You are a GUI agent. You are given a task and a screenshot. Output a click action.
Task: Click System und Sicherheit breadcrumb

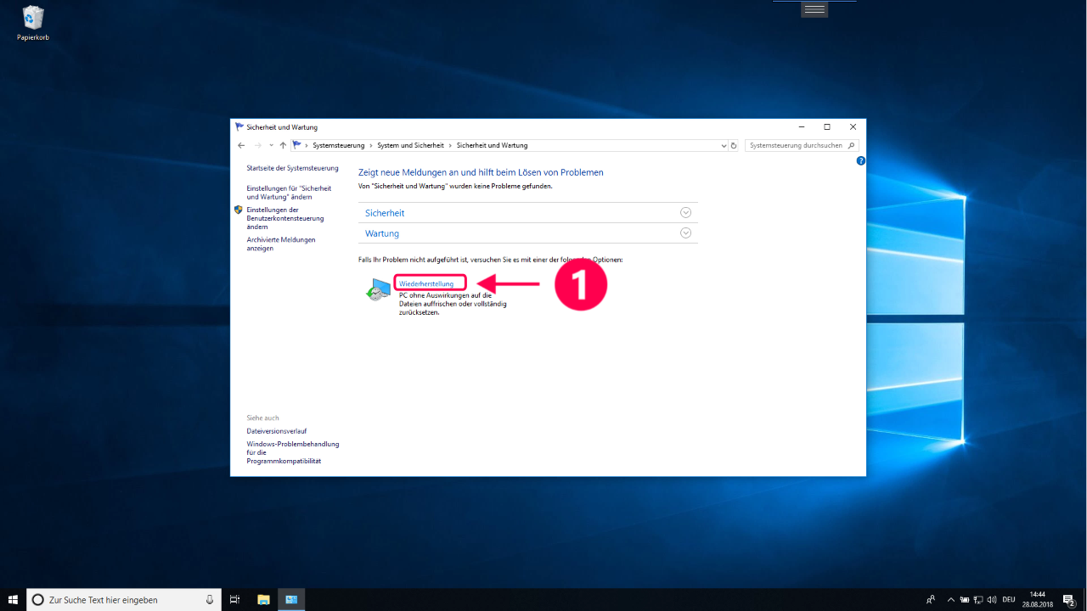point(410,145)
